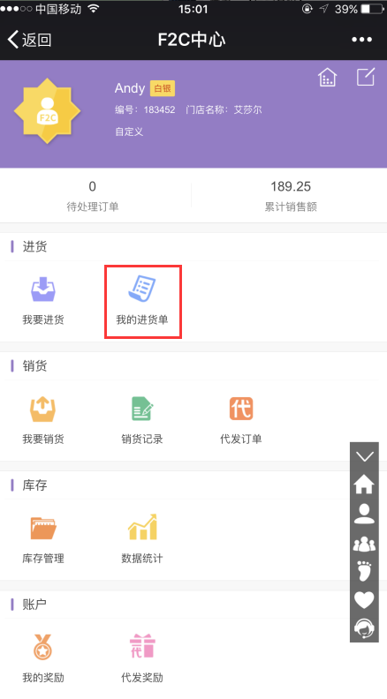
Task: Tap the 门店名称: 艾莎尔 label
Action: 224,109
